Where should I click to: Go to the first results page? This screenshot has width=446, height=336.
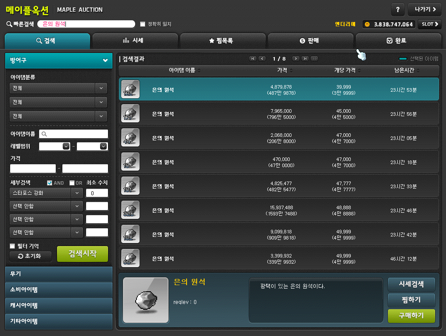pos(252,58)
